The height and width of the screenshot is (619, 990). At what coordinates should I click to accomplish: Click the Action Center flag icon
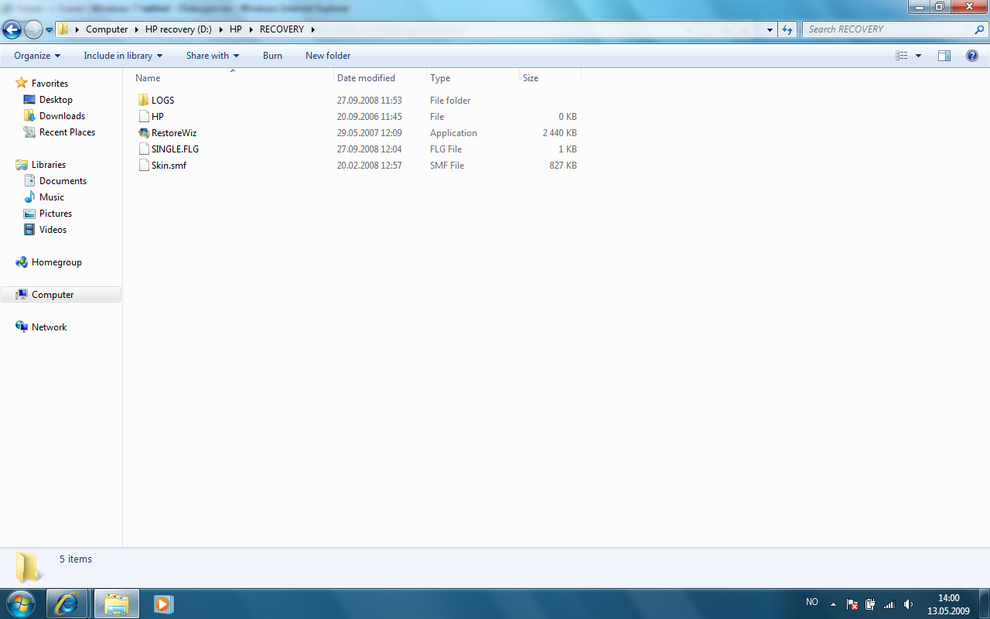852,604
